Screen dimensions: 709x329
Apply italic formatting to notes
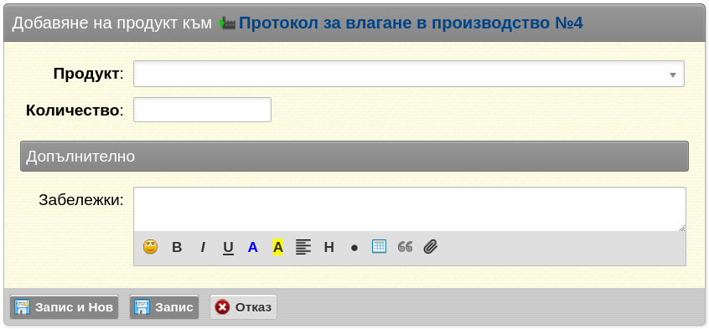(203, 247)
